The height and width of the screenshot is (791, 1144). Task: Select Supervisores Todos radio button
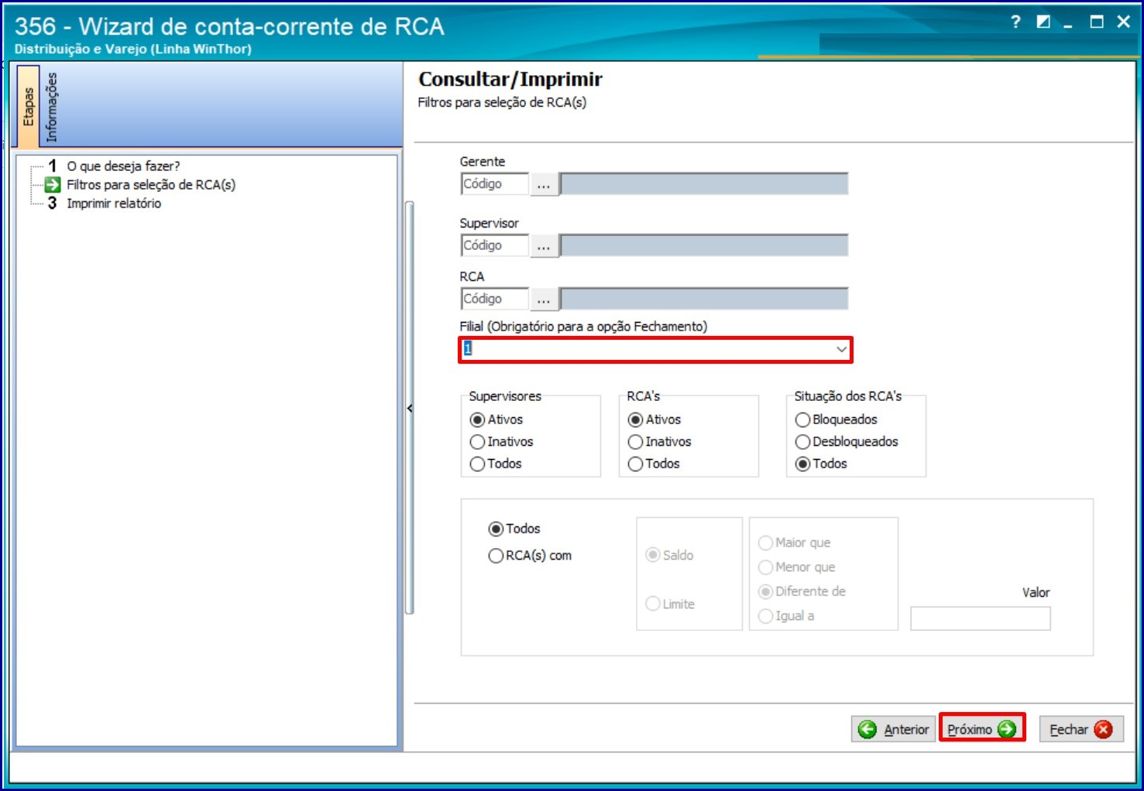point(477,464)
